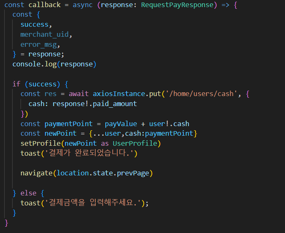This screenshot has height=233, width=285.
Task: Click the 'RequestPayResponse' type annotation
Action: (x=177, y=5)
